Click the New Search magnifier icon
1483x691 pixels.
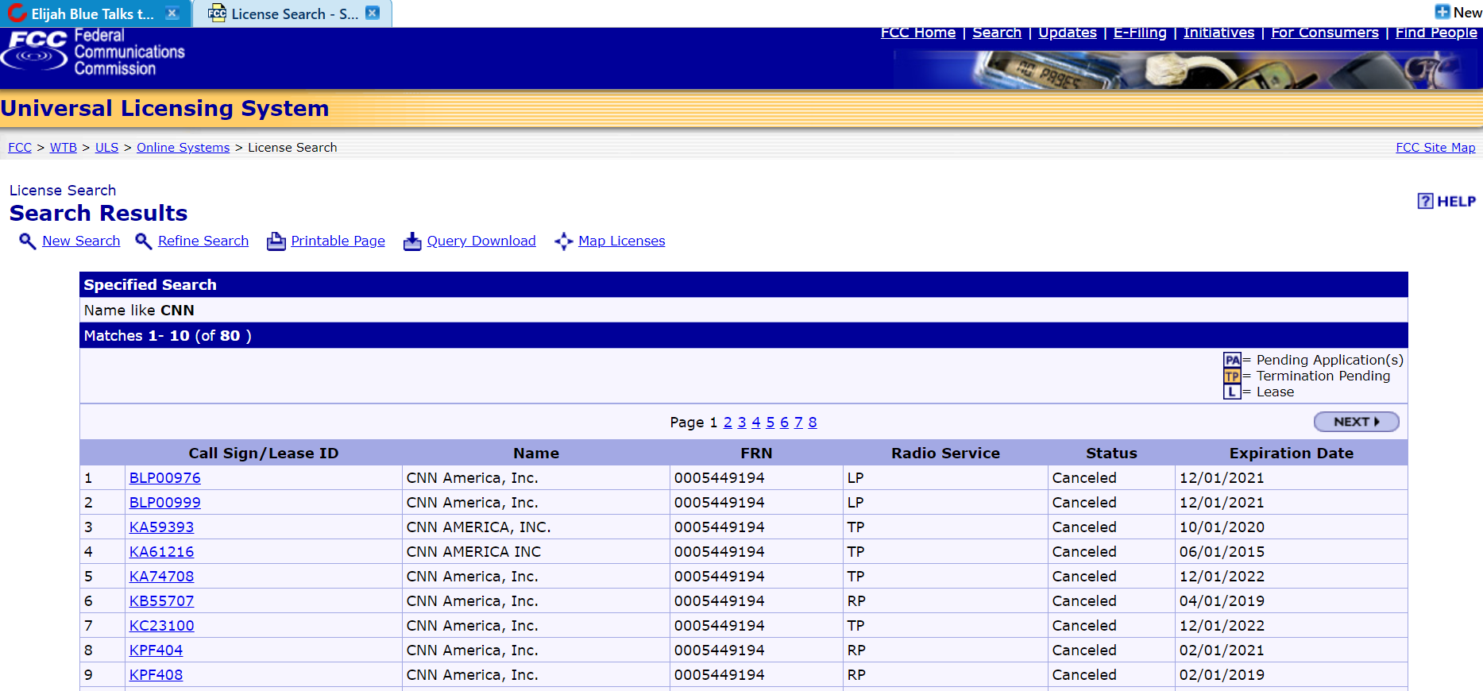(27, 241)
